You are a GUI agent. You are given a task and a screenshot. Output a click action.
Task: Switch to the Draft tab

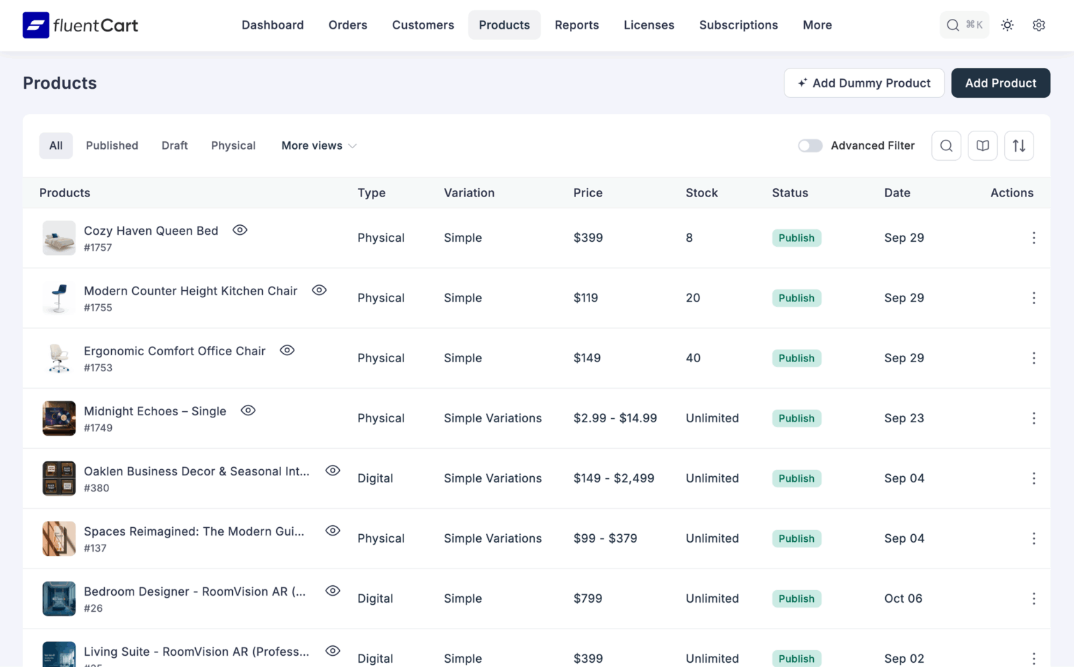pyautogui.click(x=174, y=145)
